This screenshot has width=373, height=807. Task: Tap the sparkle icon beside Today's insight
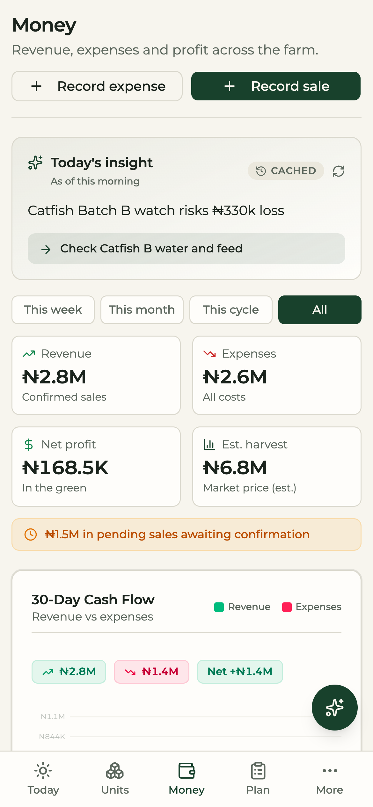[35, 163]
